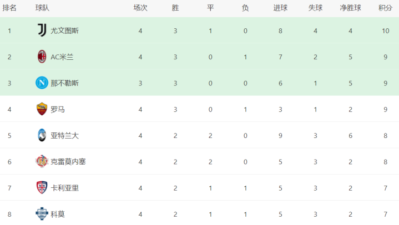The height and width of the screenshot is (225, 399).
Task: Sort table by 积分 column header
Action: pos(385,8)
